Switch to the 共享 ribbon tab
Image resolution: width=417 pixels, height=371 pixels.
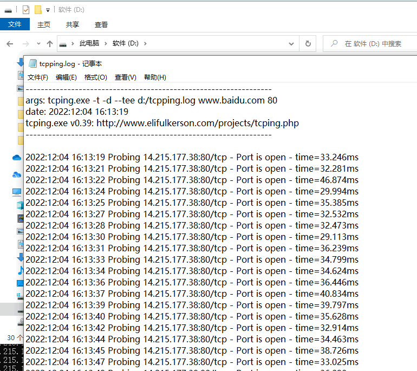[x=73, y=25]
